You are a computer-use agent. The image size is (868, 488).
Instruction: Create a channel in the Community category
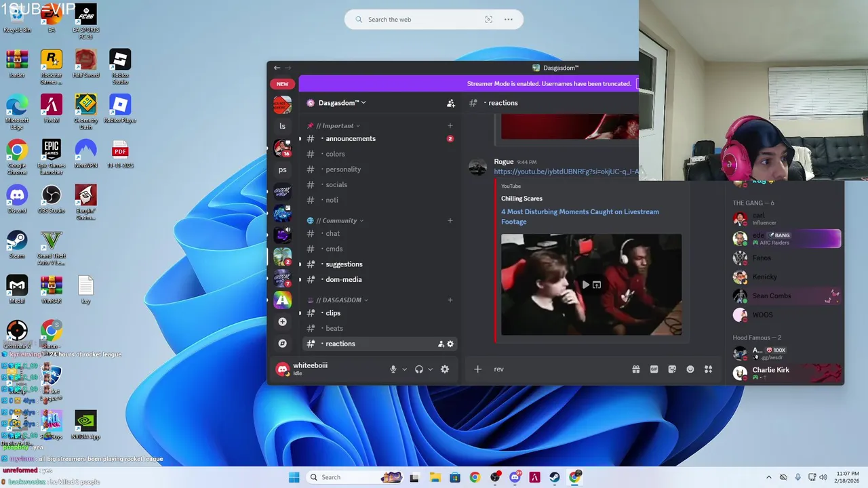point(450,220)
